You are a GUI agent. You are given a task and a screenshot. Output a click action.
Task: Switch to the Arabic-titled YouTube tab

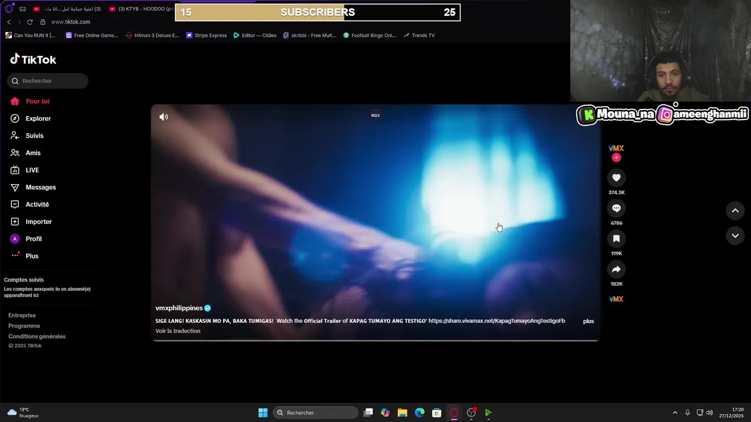67,9
